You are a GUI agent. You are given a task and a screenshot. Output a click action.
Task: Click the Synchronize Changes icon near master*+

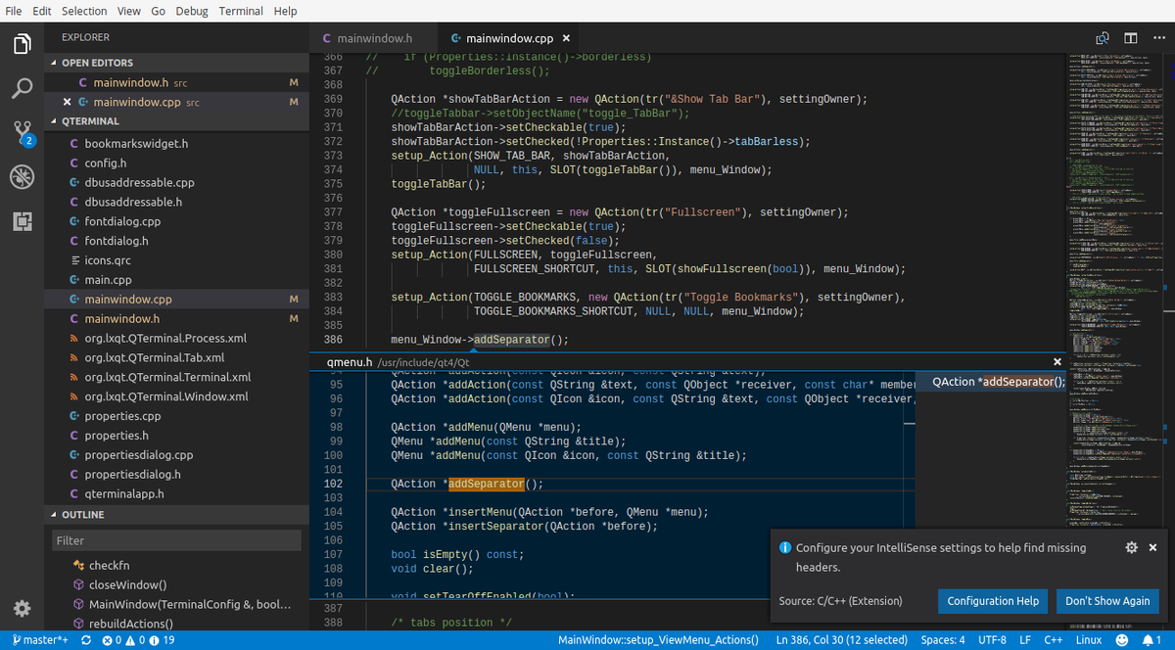point(85,639)
